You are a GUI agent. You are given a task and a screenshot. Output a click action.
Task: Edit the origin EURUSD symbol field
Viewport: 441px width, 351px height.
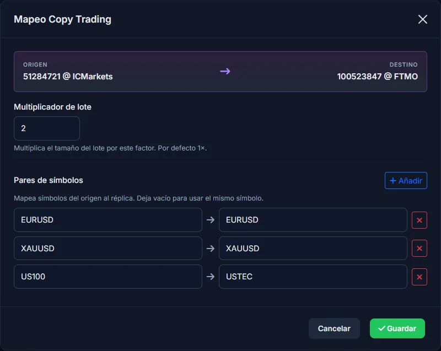[108, 220]
